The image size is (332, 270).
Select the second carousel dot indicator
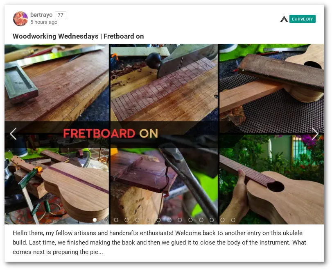click(x=106, y=220)
